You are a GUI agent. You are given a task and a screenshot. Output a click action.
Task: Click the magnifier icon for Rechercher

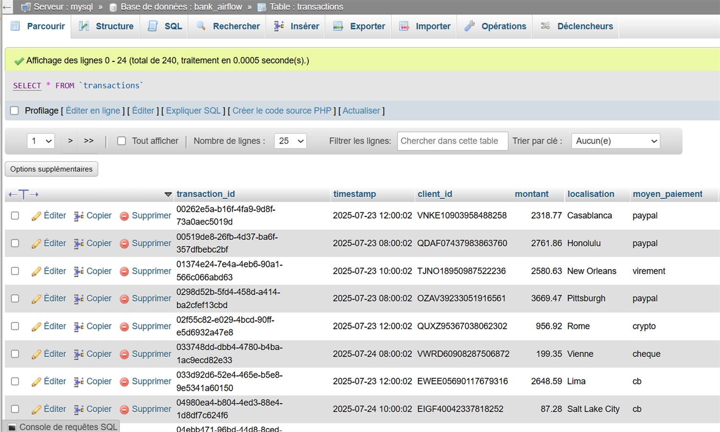(201, 26)
